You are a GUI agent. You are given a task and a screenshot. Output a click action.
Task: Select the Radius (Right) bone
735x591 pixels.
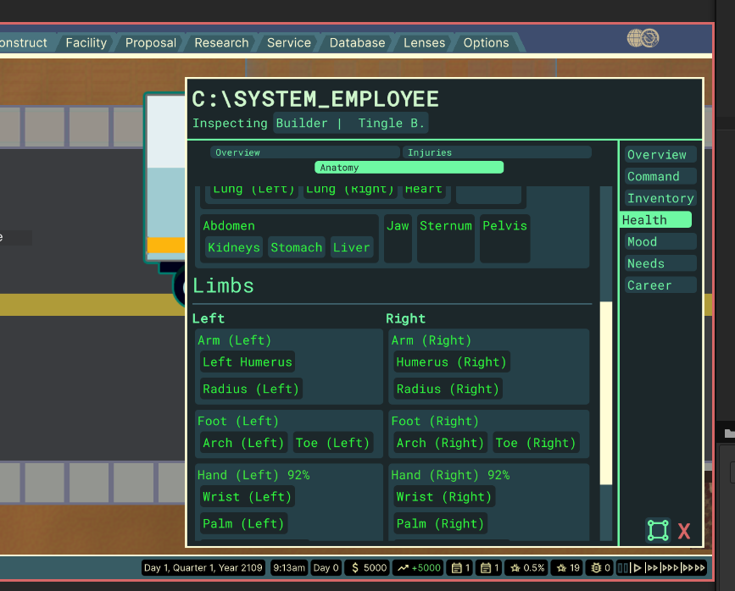(448, 389)
